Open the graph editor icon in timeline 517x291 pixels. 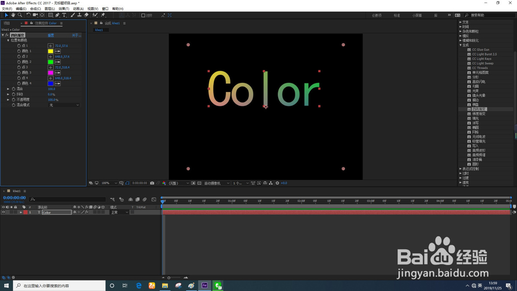154,200
